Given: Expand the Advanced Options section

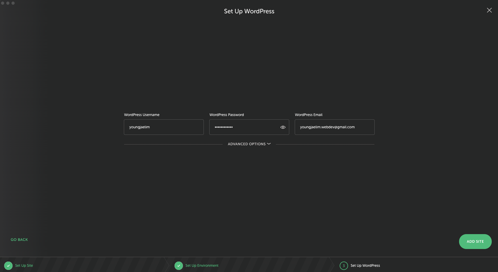Looking at the screenshot, I should click(249, 144).
